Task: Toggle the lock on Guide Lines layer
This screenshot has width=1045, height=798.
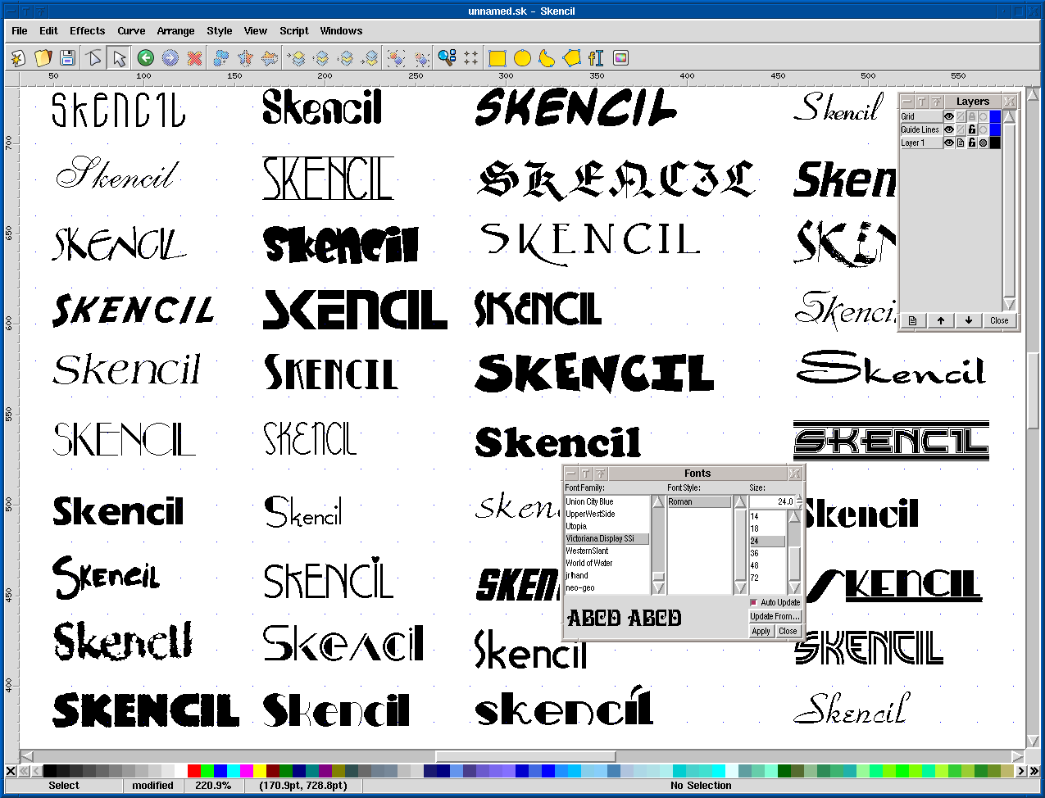Action: click(x=971, y=129)
